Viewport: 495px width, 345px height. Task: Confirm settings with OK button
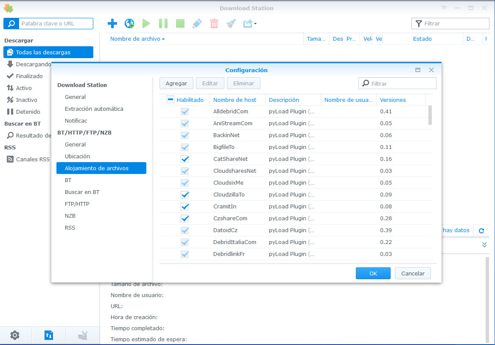[373, 273]
